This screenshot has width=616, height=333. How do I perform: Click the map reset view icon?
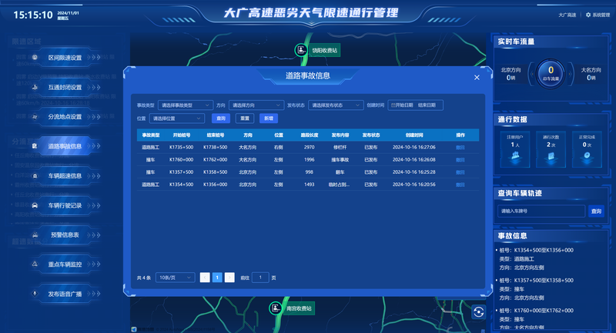478,311
